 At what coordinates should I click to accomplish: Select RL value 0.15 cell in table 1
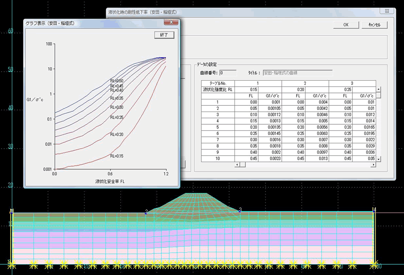coord(246,90)
